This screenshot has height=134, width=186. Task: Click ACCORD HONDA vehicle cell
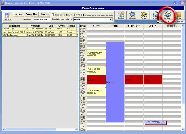pos(35,29)
